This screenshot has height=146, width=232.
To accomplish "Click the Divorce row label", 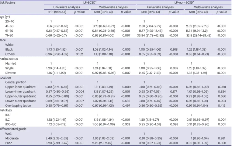I will pyautogui.click(x=10, y=73).
